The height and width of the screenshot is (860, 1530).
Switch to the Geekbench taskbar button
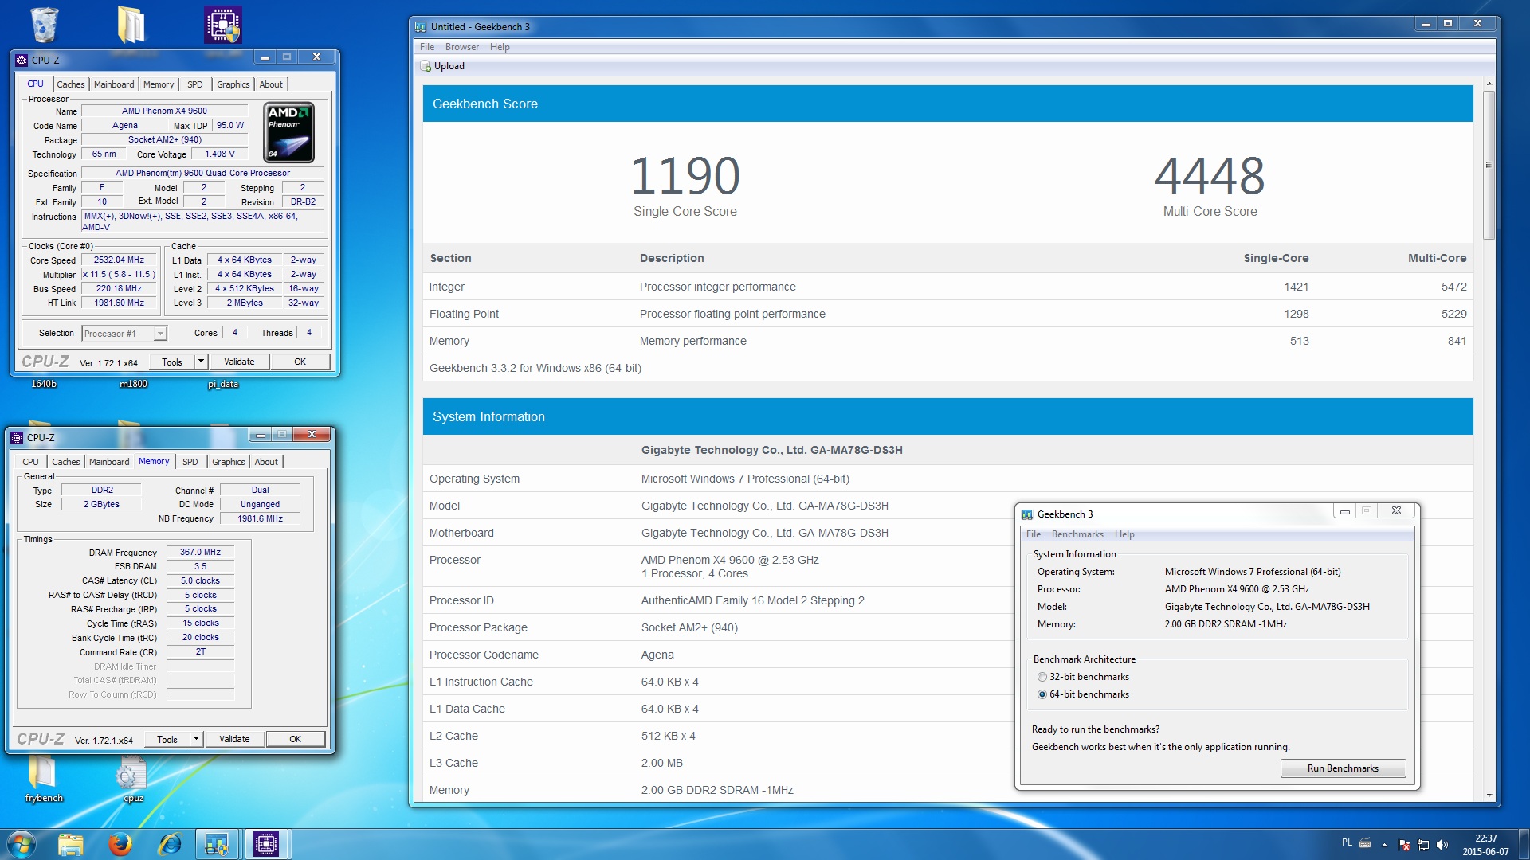point(217,844)
